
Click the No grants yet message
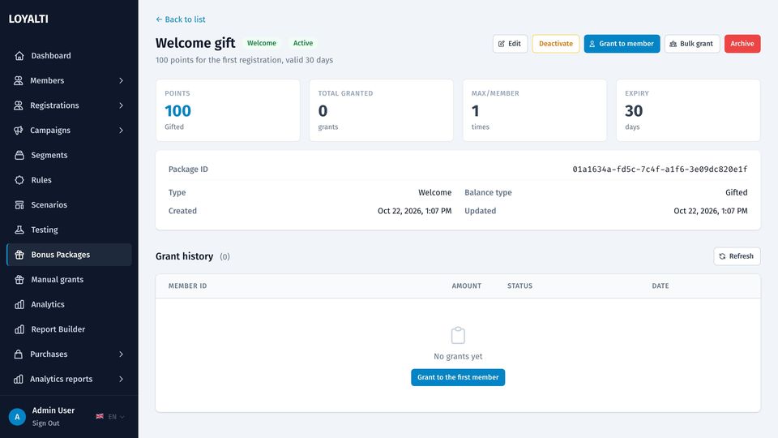(x=458, y=357)
